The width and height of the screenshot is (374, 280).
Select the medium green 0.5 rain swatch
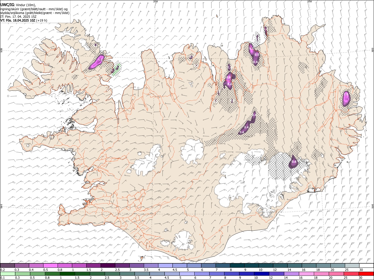point(37,274)
